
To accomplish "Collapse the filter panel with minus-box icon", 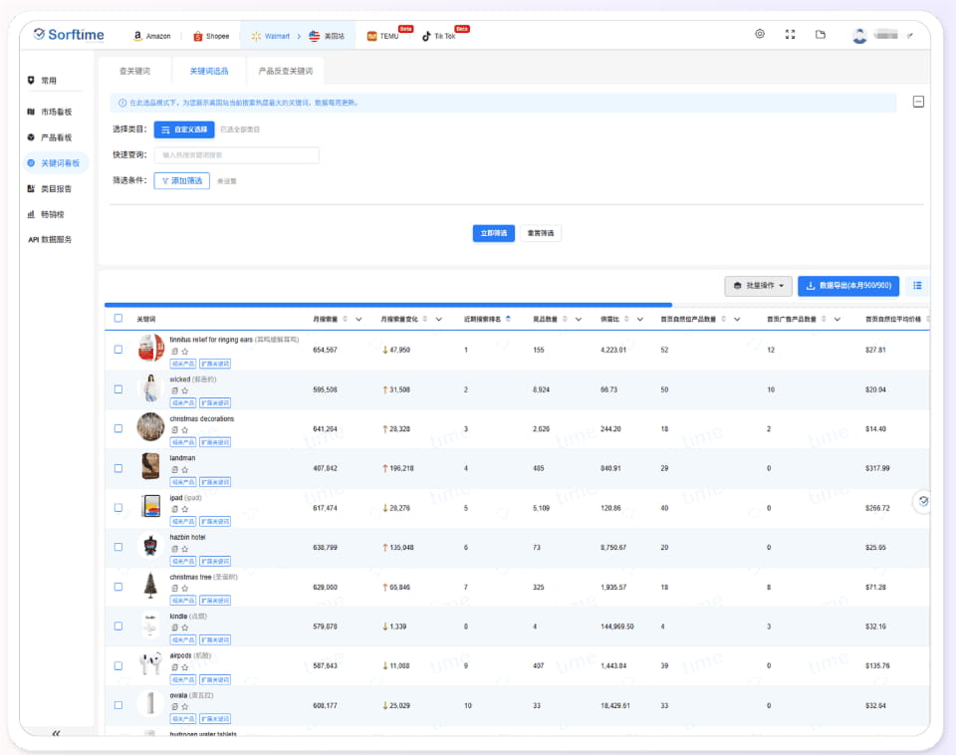I will pos(918,102).
